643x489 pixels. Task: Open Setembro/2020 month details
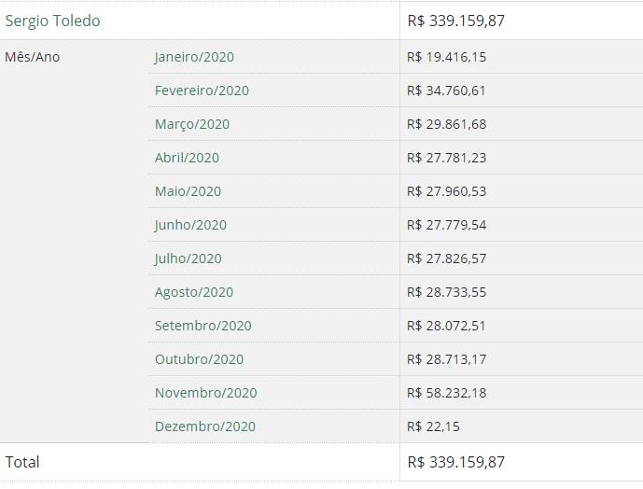(x=203, y=326)
